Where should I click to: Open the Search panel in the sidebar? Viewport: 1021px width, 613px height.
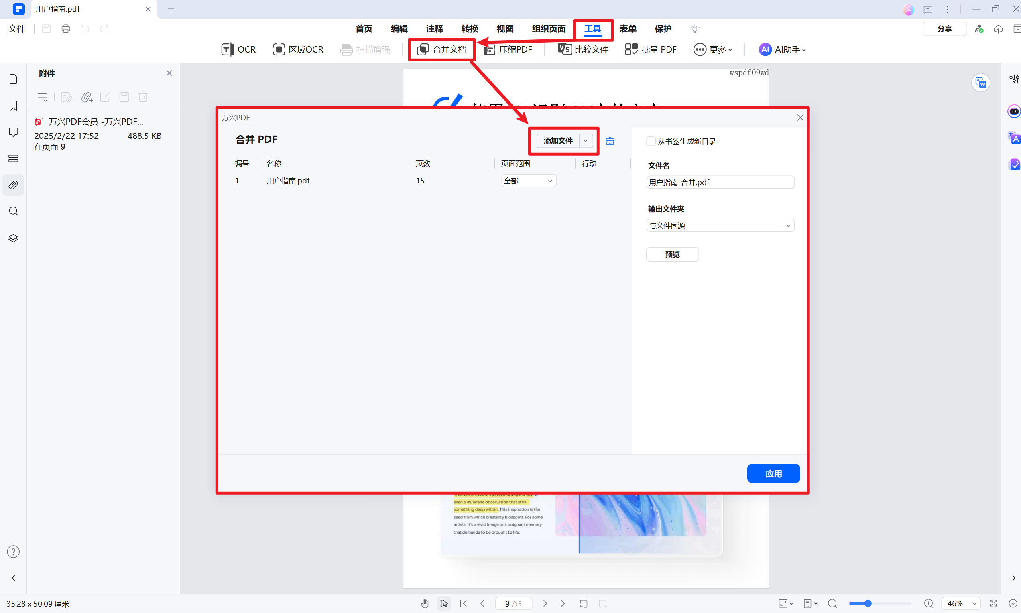(13, 211)
